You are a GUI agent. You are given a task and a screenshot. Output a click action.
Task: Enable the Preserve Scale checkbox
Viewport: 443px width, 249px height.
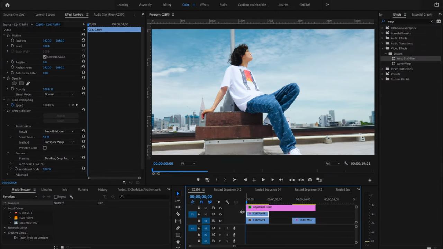tap(45, 148)
